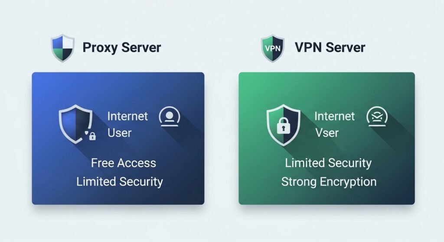Select the Strong Encryption text
This screenshot has width=444, height=242.
coord(329,181)
